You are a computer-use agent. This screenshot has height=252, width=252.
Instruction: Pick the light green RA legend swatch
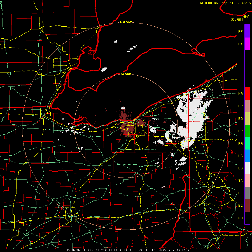coord(247,143)
